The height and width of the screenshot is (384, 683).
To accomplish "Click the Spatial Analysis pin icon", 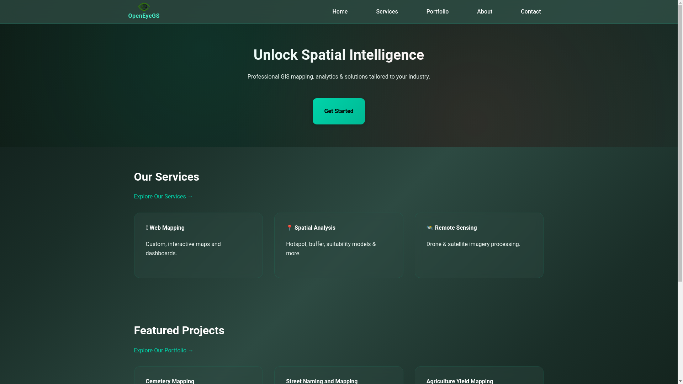I will pos(290,228).
